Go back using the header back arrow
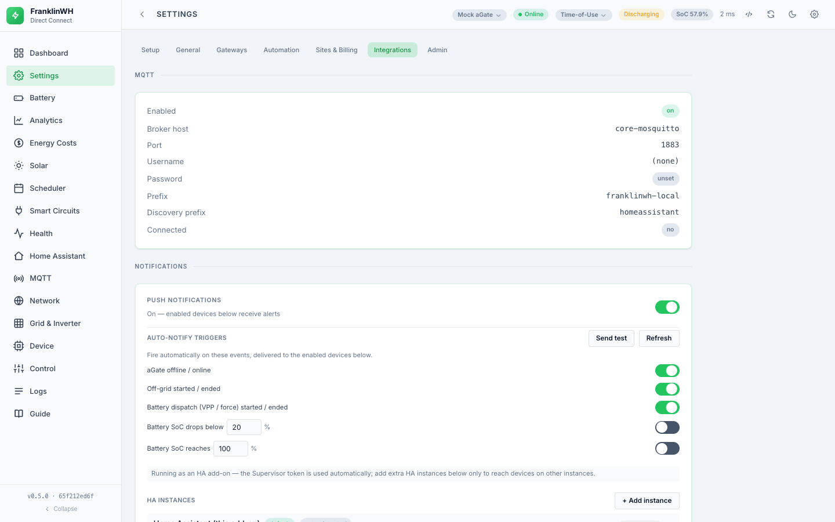 coord(142,14)
